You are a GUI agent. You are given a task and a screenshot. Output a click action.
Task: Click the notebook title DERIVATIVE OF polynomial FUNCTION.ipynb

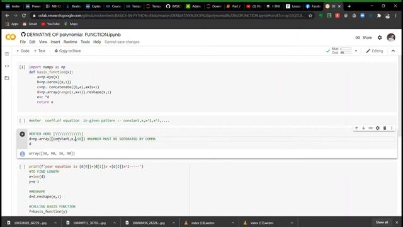(74, 35)
